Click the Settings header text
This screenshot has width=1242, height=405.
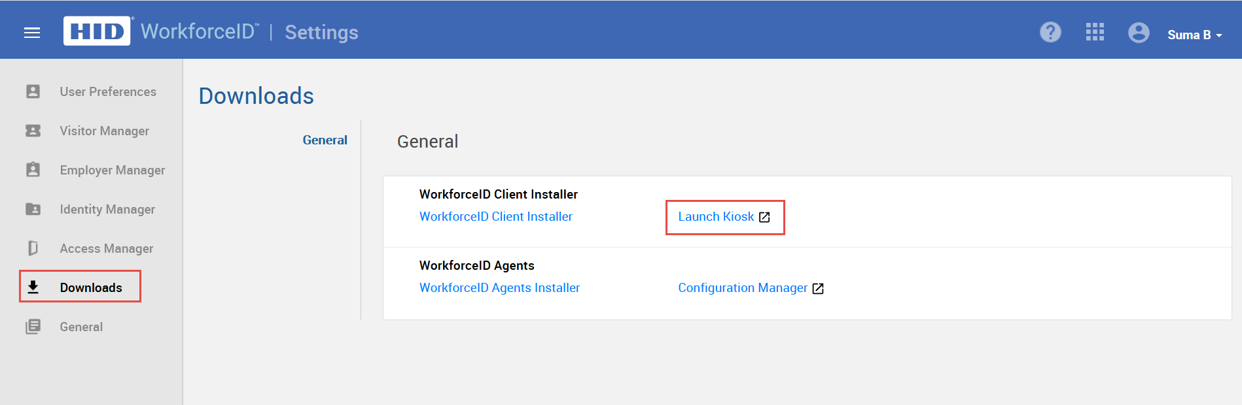(321, 33)
